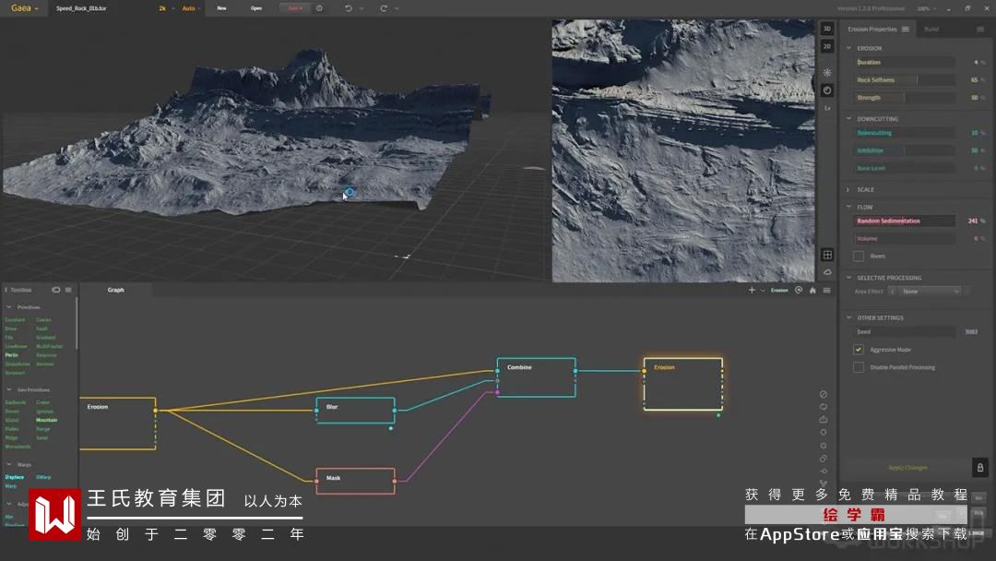Open the Auto build mode dropdown
This screenshot has height=561, width=996.
(x=191, y=8)
